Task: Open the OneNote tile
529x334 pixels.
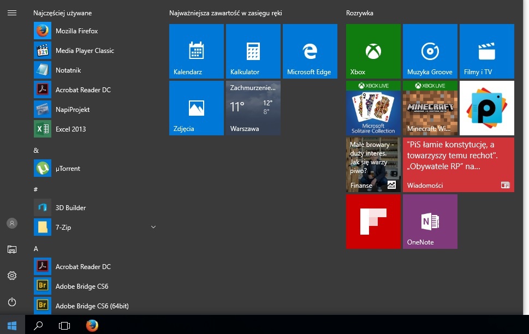Action: (x=430, y=222)
